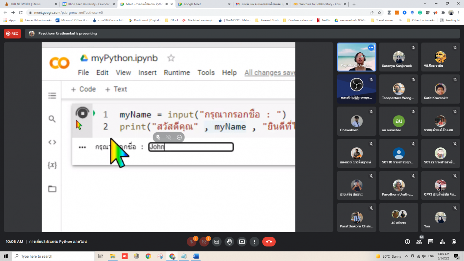Click the Present now icon
464x261 pixels.
tap(242, 242)
